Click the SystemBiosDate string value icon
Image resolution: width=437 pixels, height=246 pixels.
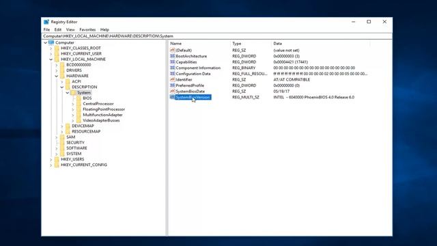(x=173, y=91)
